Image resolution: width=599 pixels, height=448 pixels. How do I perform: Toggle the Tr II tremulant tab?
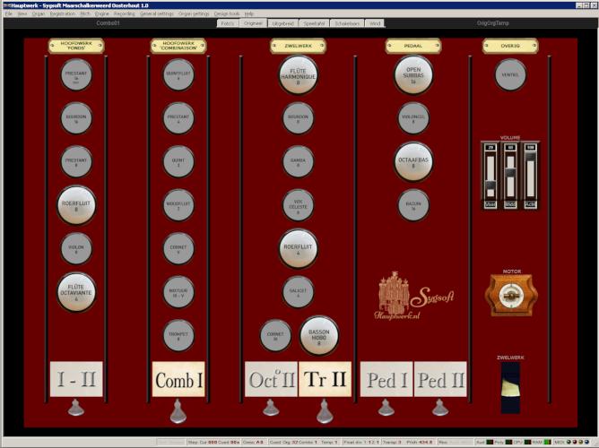325,379
